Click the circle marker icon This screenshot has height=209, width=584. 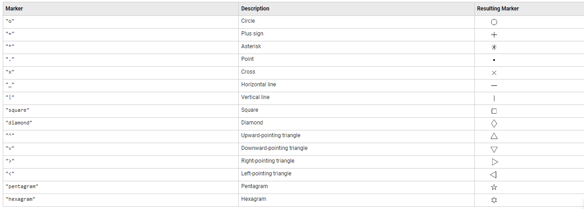click(494, 22)
